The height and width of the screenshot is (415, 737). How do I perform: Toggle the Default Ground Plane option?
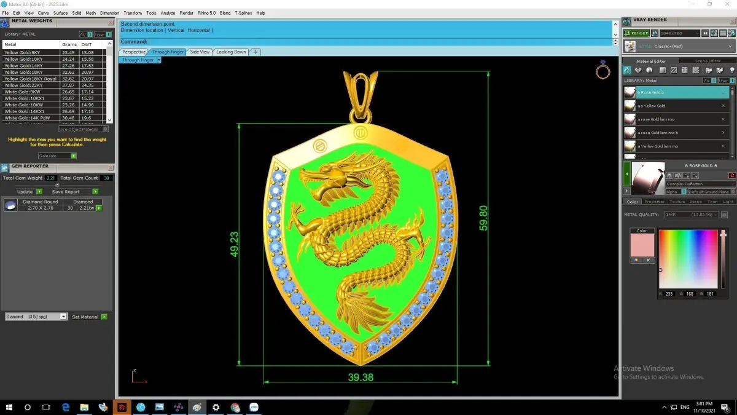pos(712,192)
